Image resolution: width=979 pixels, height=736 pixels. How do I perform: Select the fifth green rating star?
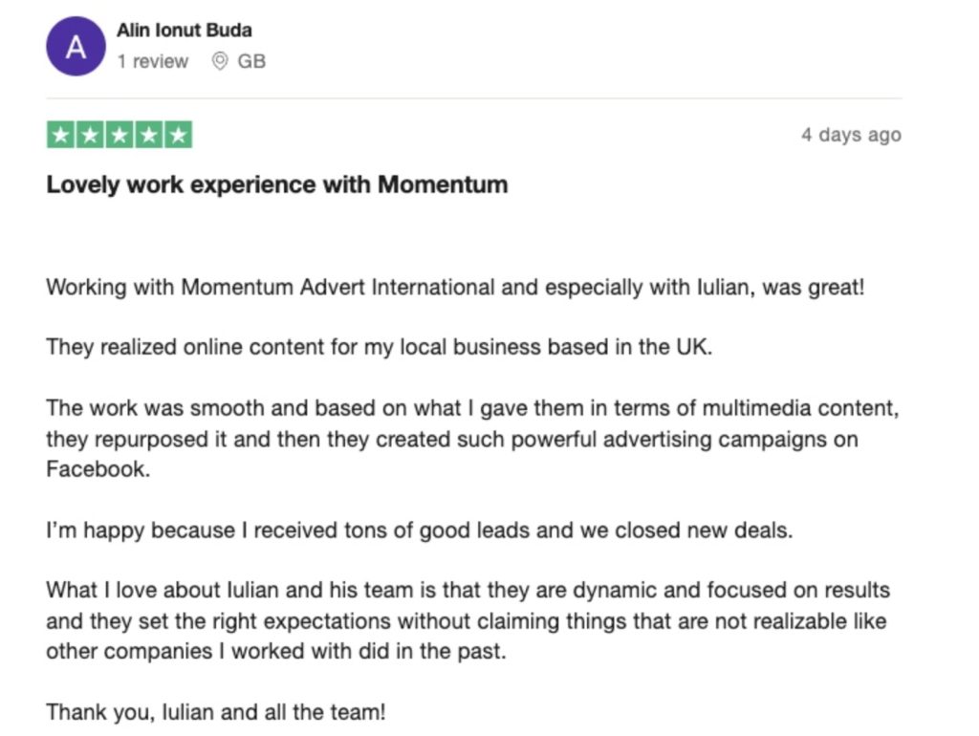(x=178, y=135)
